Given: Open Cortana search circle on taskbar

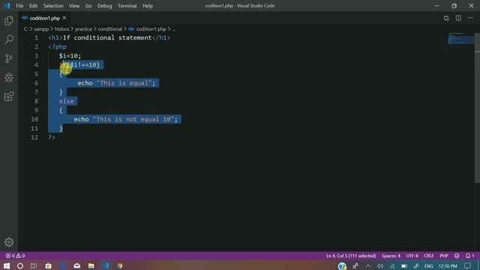Looking at the screenshot, I should point(20,265).
